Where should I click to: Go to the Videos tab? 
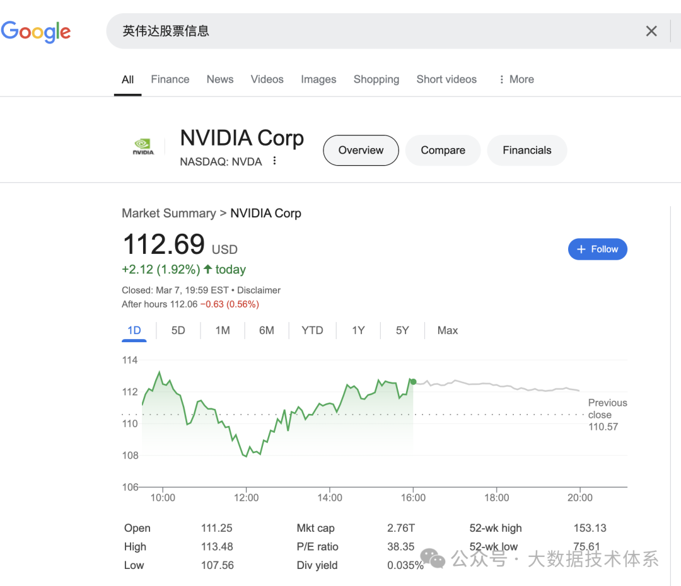[x=267, y=79]
